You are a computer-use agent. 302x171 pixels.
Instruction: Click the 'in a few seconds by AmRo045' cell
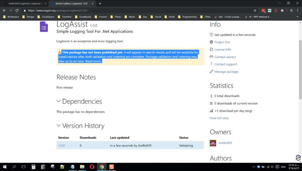pyautogui.click(x=131, y=146)
